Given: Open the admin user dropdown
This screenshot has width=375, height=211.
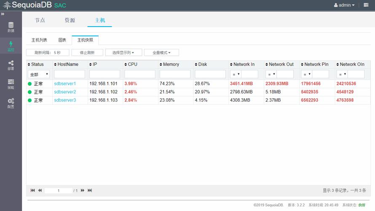Looking at the screenshot, I should pos(344,5).
